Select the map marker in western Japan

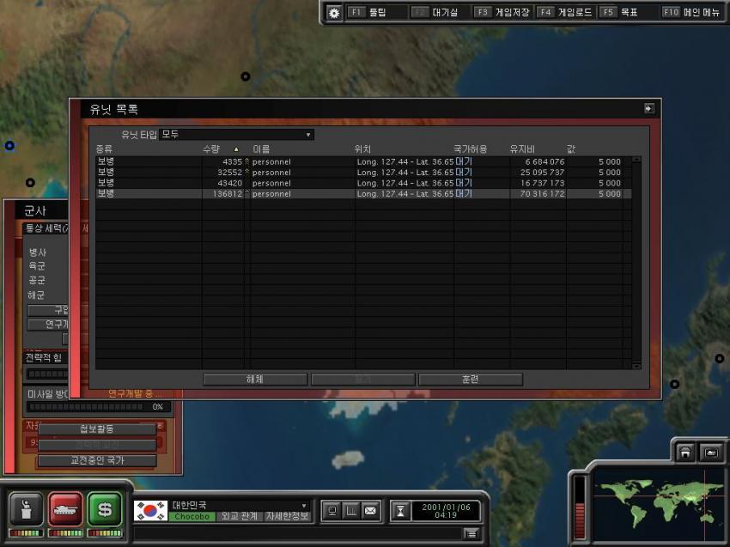coord(674,384)
